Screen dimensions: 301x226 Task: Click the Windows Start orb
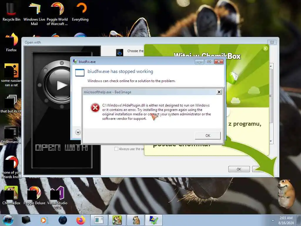pos(8,220)
